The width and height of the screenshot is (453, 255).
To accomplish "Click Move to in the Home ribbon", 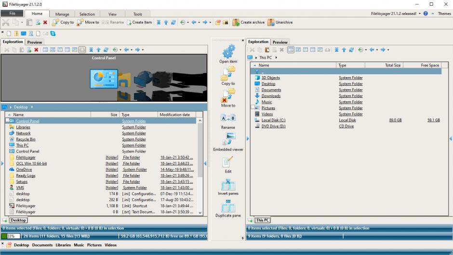I will click(88, 22).
